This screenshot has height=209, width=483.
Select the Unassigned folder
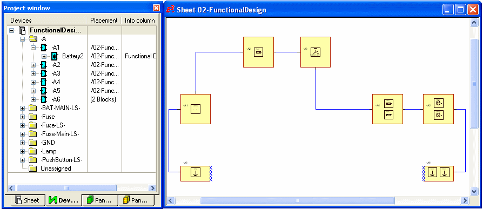pos(56,168)
